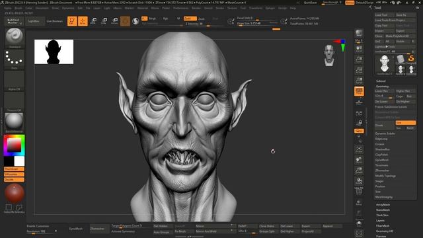Screen dimensions: 423x238
Task: Click the camera view head indicator
Action: [x=329, y=56]
